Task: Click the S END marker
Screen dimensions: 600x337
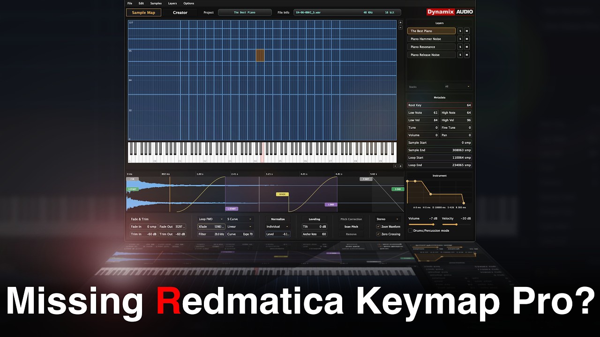Action: click(x=397, y=189)
